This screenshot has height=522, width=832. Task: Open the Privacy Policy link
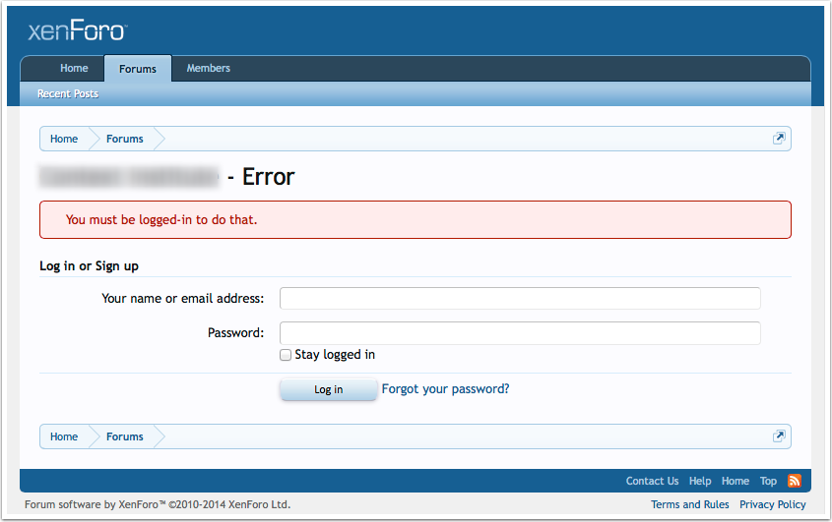[x=772, y=504]
